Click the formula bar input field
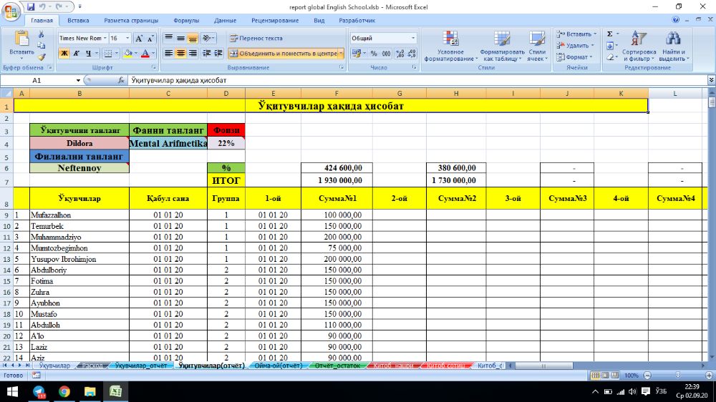The height and width of the screenshot is (402, 716). coord(417,80)
